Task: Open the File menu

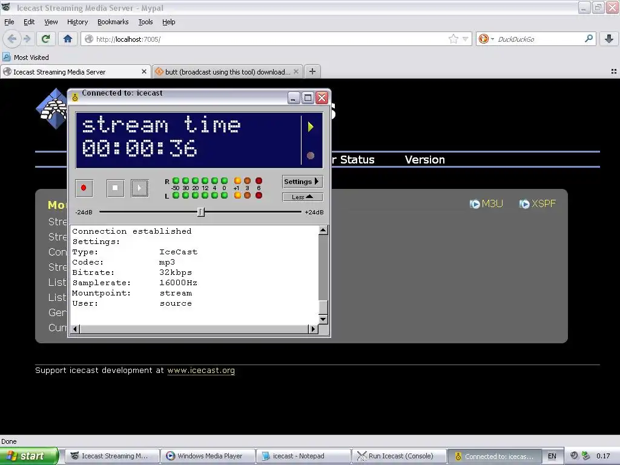Action: coord(9,22)
